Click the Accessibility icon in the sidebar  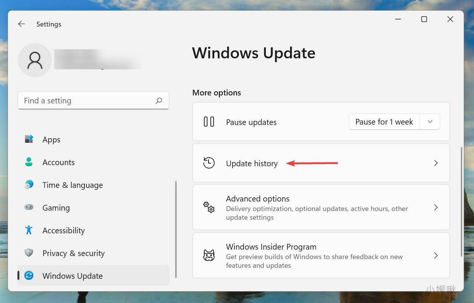29,230
